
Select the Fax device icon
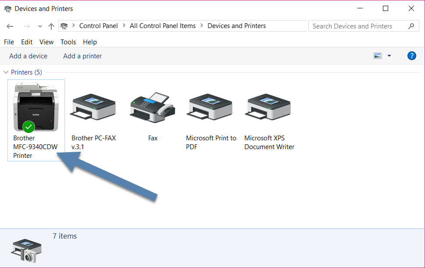click(152, 107)
